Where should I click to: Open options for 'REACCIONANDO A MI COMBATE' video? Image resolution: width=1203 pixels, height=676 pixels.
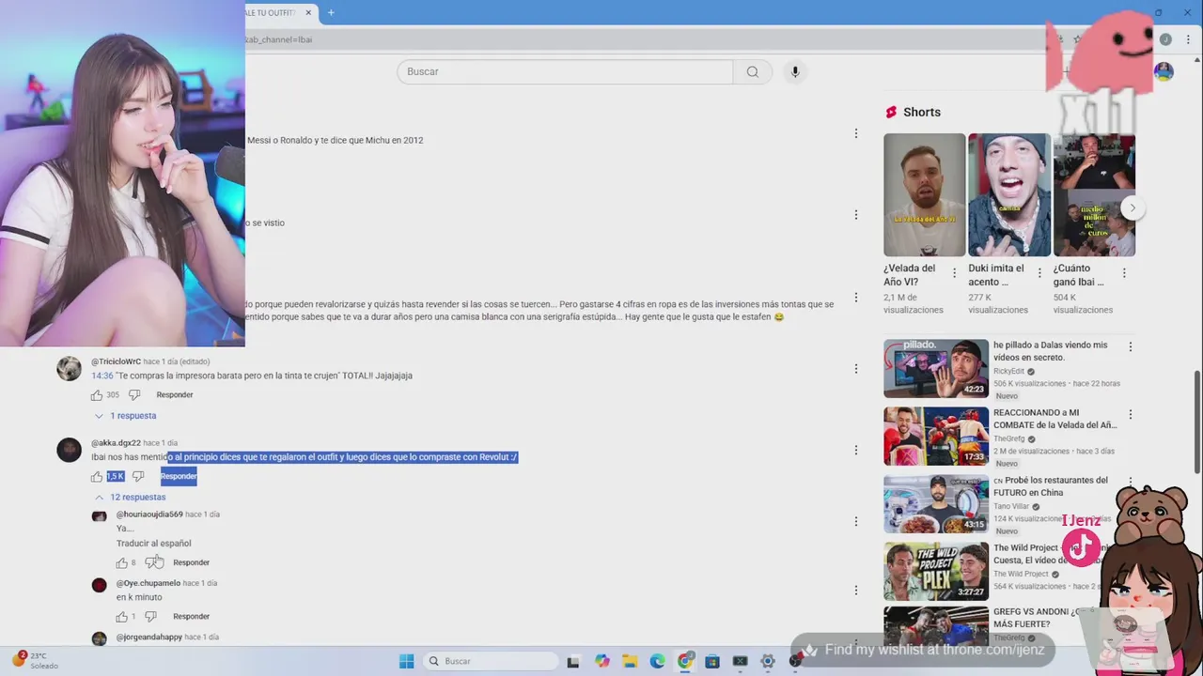1130,414
